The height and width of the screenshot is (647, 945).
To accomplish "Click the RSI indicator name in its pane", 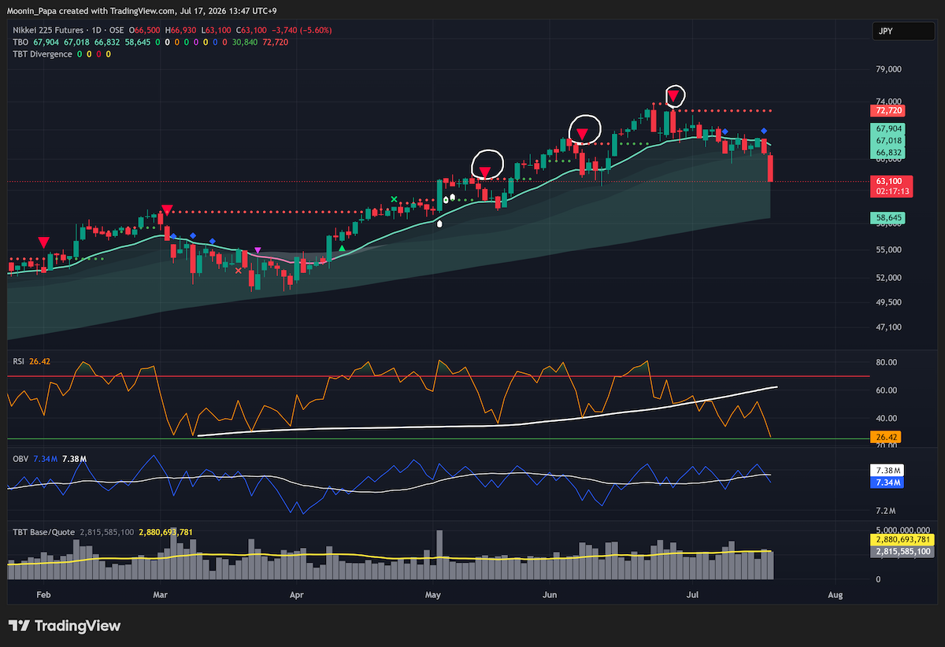I will (x=19, y=361).
